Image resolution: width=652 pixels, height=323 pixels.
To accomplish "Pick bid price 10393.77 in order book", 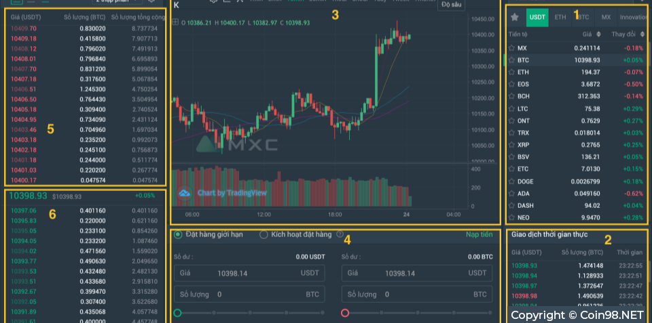I will point(24,261).
